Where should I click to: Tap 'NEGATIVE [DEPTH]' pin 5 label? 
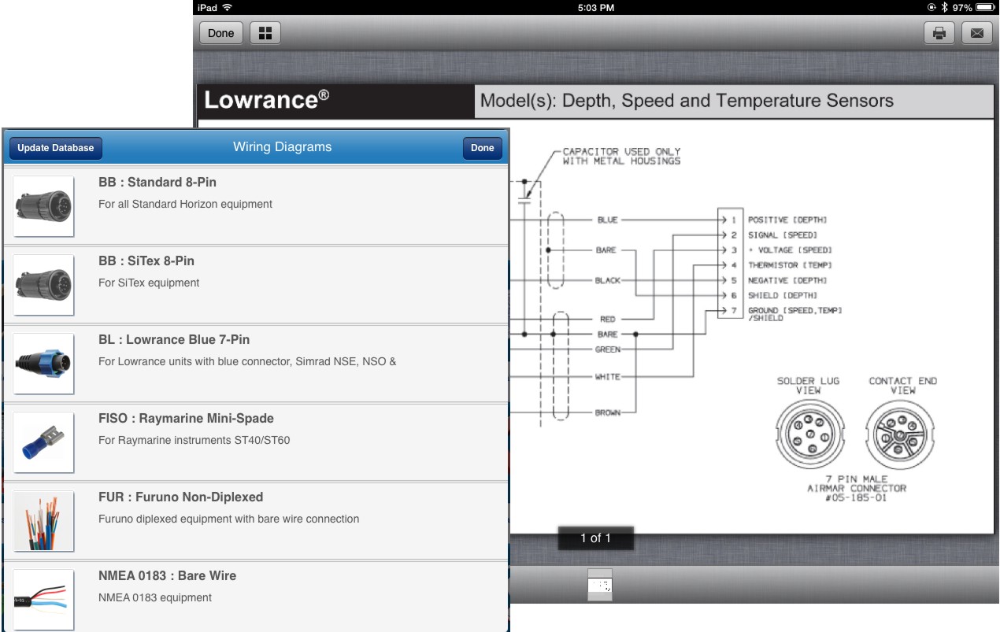(787, 280)
